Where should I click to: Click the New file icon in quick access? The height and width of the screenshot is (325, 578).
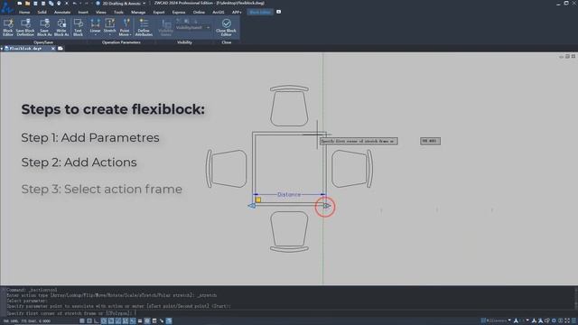pos(19,4)
